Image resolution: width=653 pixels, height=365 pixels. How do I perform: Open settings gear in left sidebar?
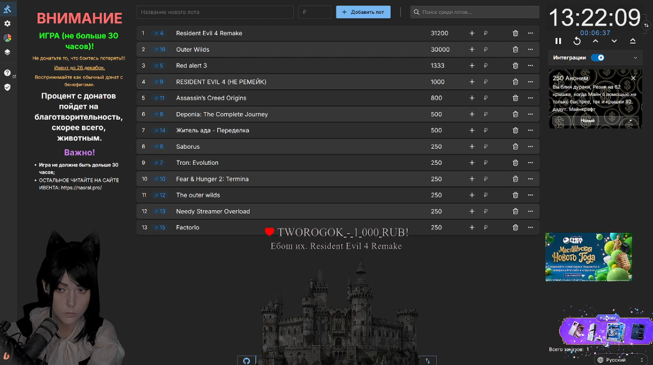tap(7, 24)
